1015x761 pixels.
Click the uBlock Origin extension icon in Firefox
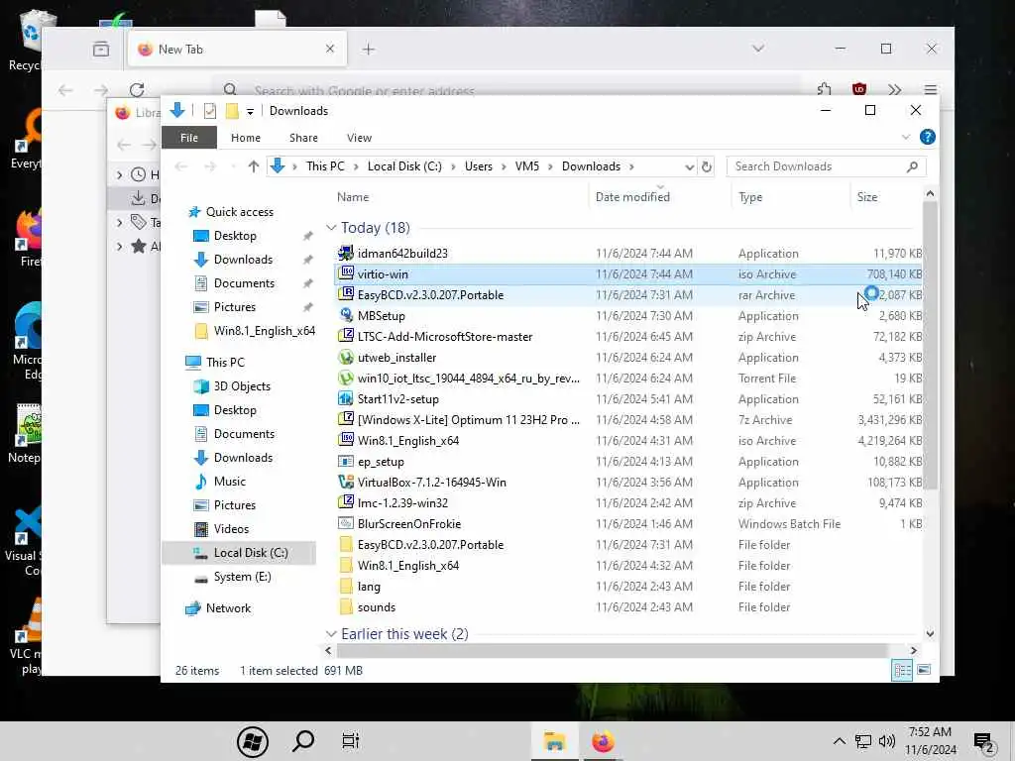(x=859, y=89)
